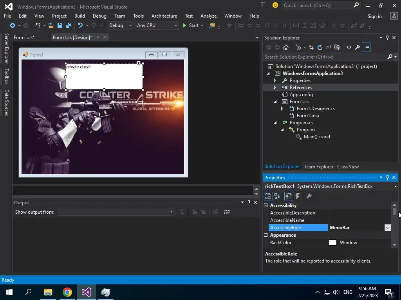Switch to the Team Explorer tab

tap(319, 166)
